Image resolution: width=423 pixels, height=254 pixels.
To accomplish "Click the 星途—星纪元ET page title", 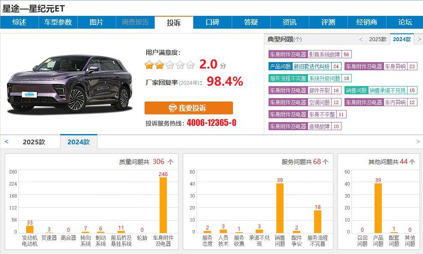I will (x=34, y=9).
